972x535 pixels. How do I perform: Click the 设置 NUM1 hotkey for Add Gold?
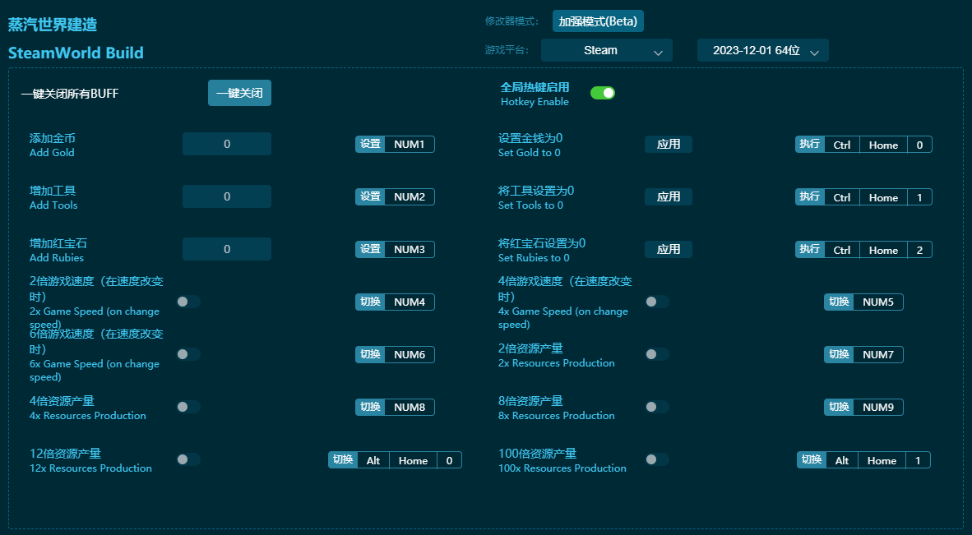tap(395, 144)
